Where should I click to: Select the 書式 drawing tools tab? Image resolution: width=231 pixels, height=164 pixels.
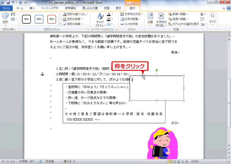point(132,8)
